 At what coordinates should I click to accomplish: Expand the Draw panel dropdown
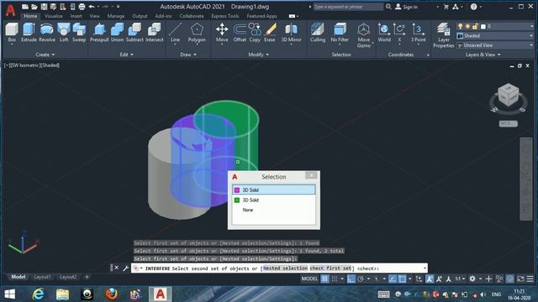point(188,55)
